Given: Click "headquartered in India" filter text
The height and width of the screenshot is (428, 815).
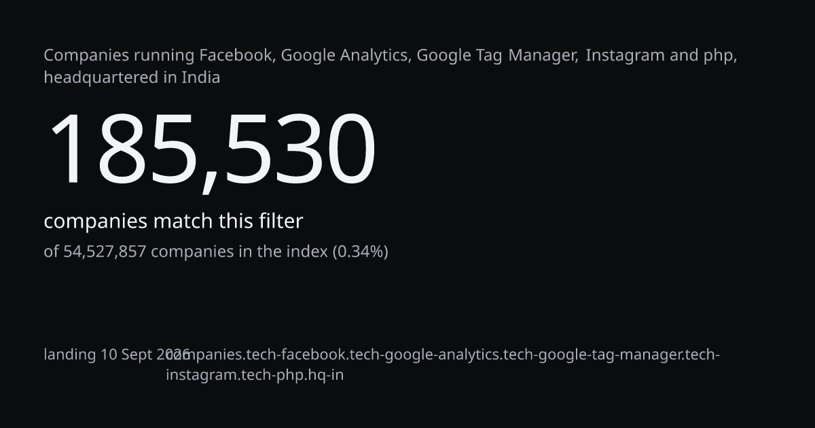Looking at the screenshot, I should [132, 77].
